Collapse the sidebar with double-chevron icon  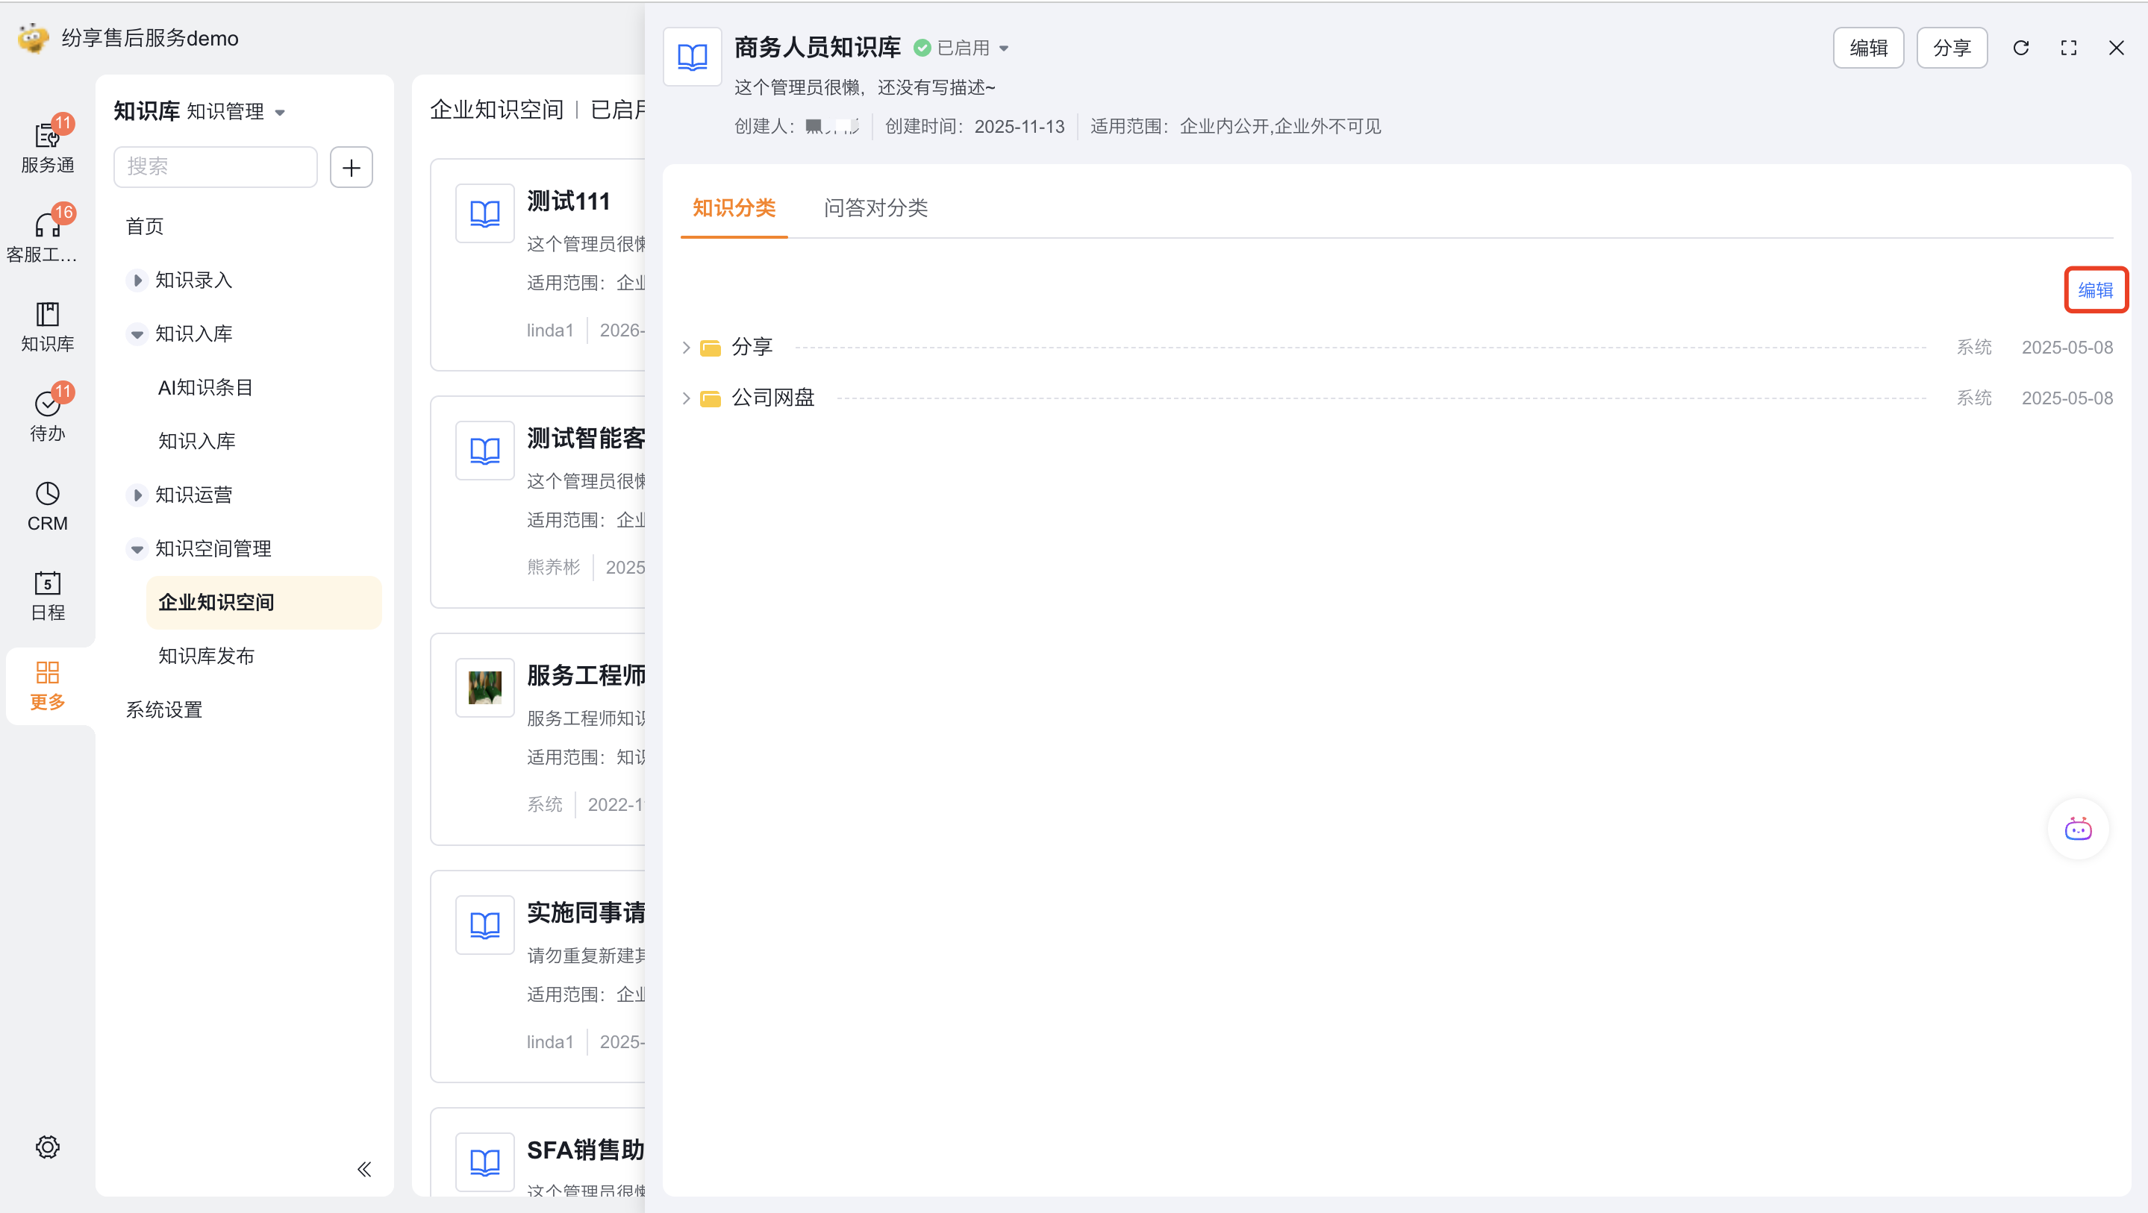(364, 1169)
